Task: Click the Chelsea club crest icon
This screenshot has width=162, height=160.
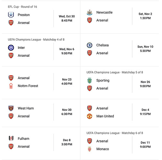Action: [90, 45]
